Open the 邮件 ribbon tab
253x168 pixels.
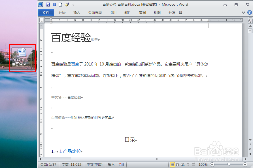point(128,12)
